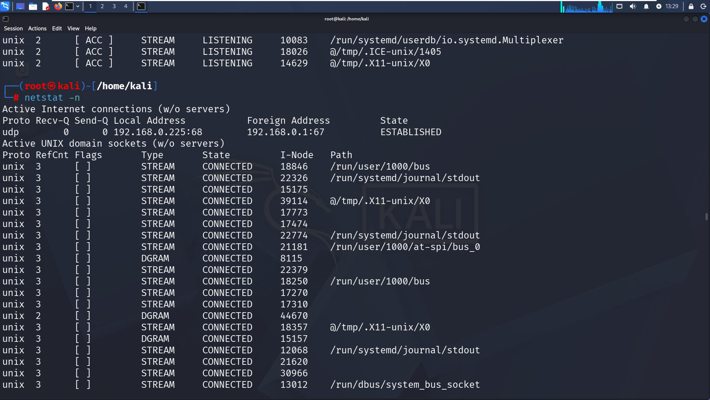The image size is (710, 400).
Task: Show notifications via bell icon
Action: pyautogui.click(x=646, y=6)
